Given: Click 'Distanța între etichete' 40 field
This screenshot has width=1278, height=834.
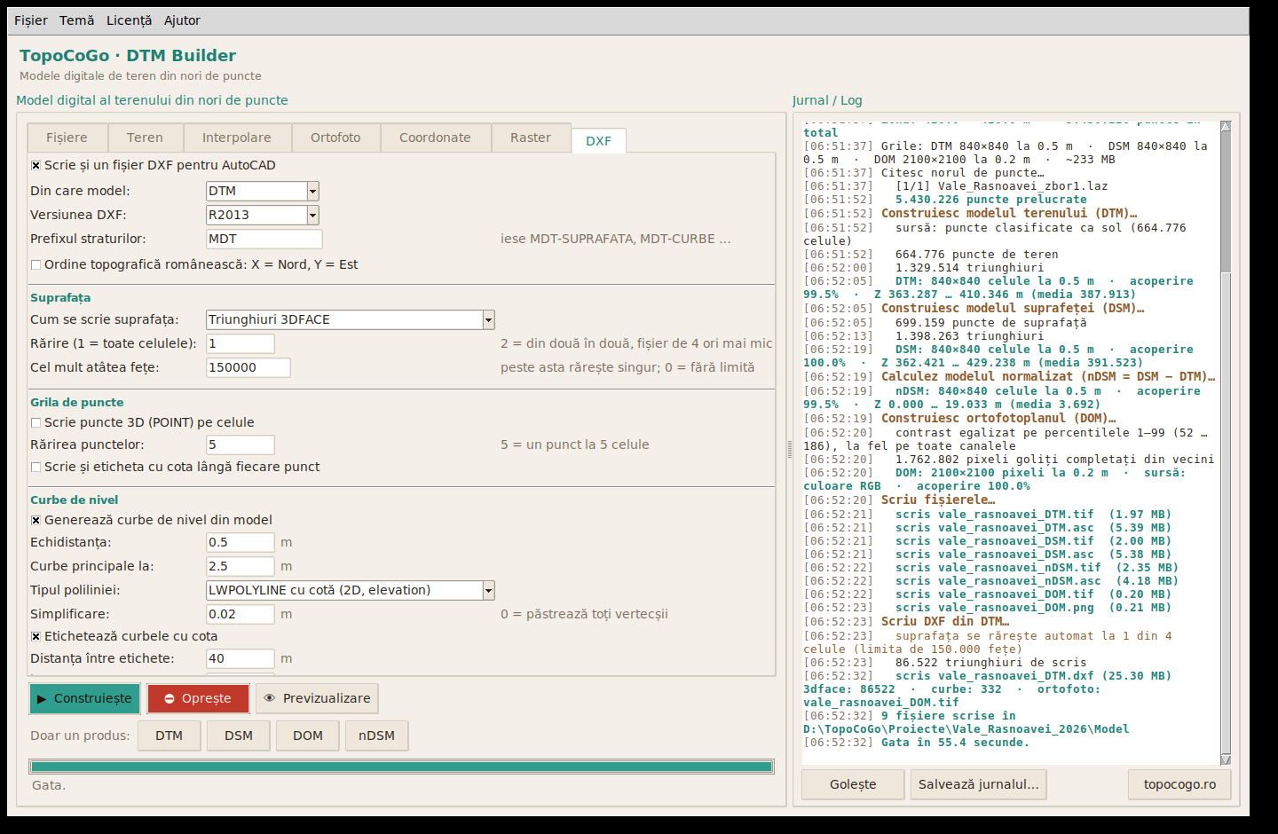Looking at the screenshot, I should click(241, 658).
